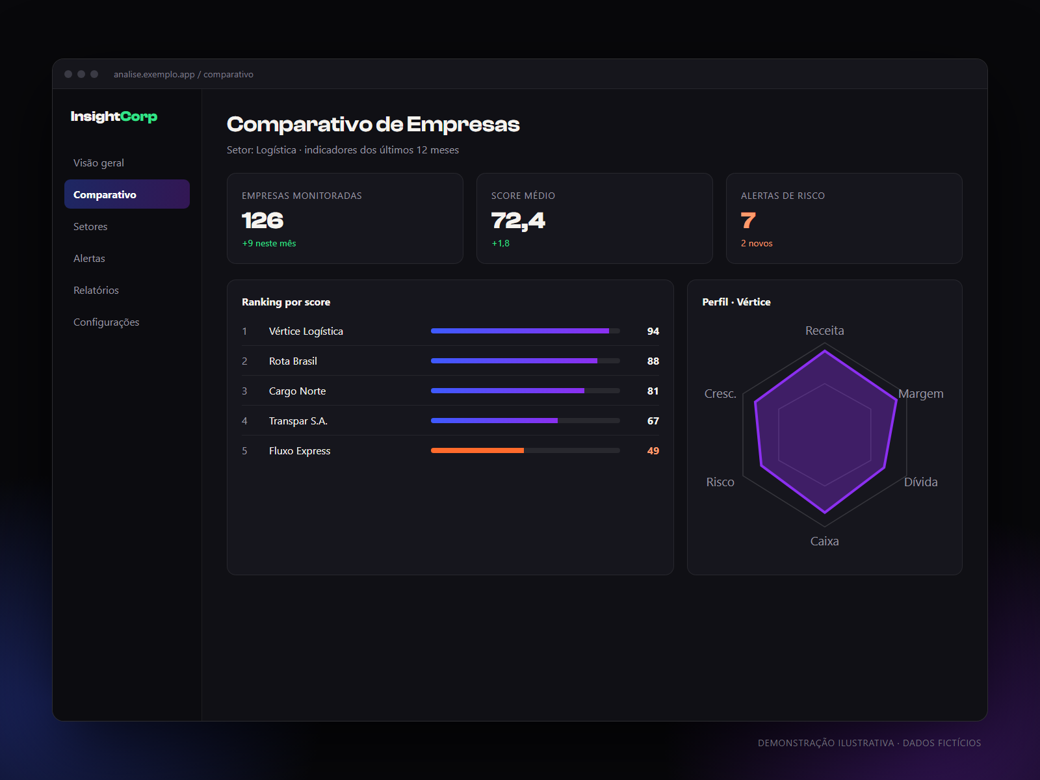Image resolution: width=1040 pixels, height=780 pixels.
Task: Click the address bar URL text
Action: coord(183,74)
